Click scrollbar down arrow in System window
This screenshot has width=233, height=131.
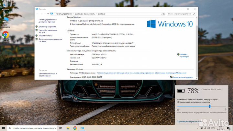point(197,78)
